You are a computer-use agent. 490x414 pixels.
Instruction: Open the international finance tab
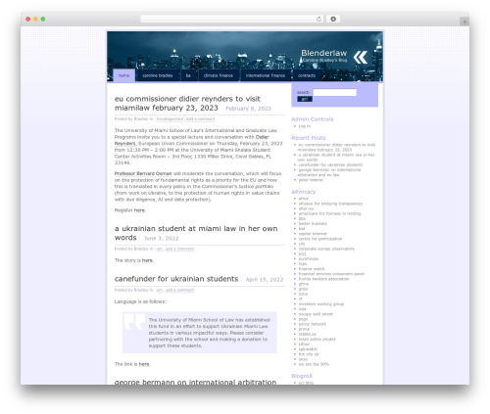point(266,75)
